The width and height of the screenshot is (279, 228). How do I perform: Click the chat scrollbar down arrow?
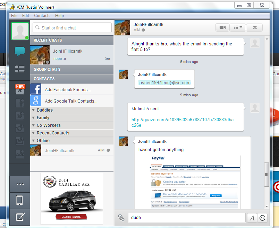click(267, 206)
